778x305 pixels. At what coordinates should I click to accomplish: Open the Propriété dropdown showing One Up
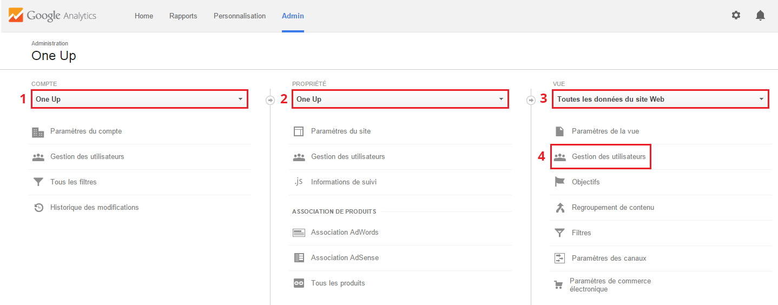400,99
